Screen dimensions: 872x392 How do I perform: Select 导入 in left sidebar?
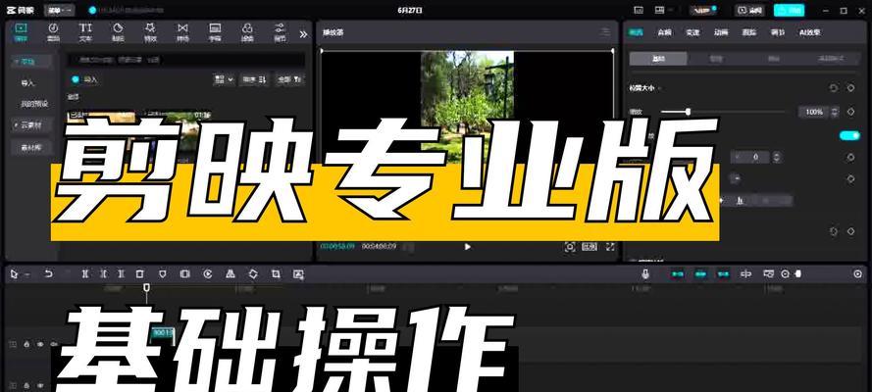(27, 82)
